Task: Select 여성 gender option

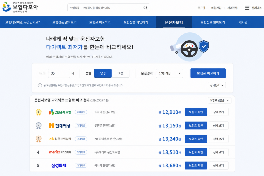Action: coord(120,73)
